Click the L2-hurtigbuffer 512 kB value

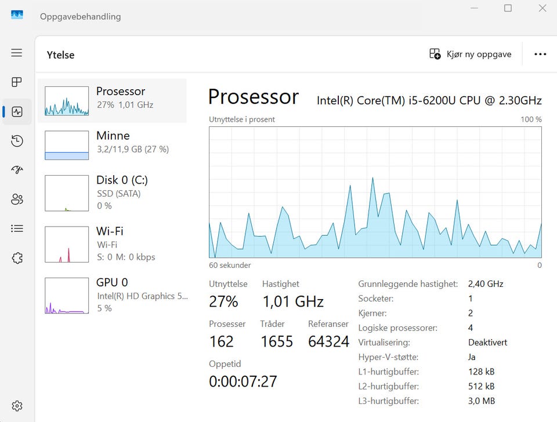481,386
